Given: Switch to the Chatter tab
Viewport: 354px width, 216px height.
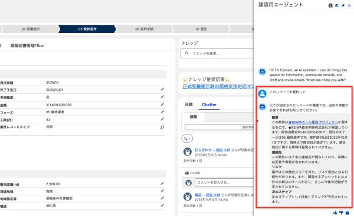Looking at the screenshot, I should [209, 104].
